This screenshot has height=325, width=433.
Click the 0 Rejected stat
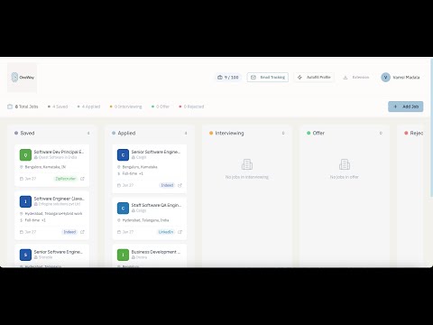[191, 107]
